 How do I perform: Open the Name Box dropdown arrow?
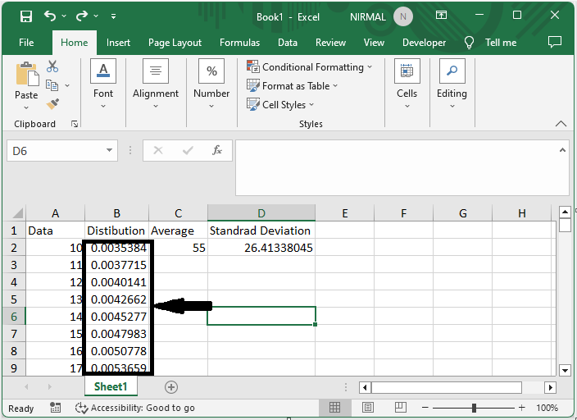tap(110, 151)
